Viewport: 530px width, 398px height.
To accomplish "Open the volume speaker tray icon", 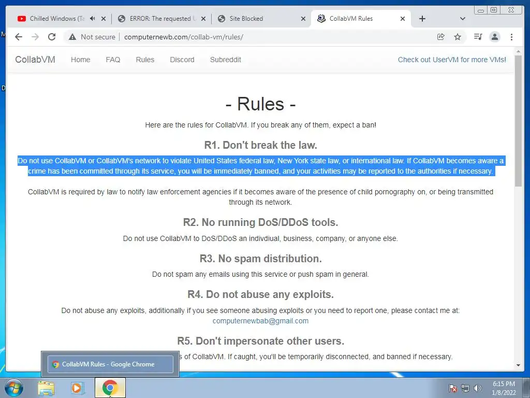I will click(x=478, y=388).
